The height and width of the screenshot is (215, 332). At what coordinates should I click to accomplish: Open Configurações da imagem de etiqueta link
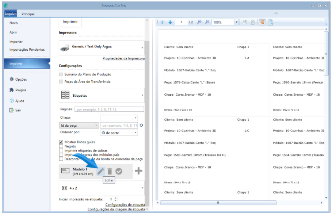point(116,209)
